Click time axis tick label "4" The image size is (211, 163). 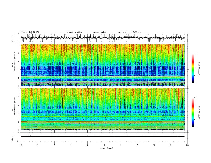pos(87,145)
